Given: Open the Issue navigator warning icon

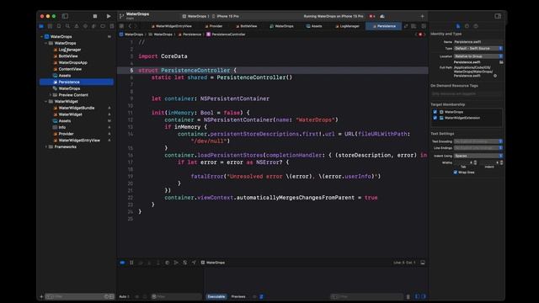Looking at the screenshot, I should pos(77,26).
